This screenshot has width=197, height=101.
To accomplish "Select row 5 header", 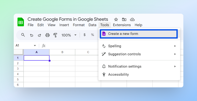I will tap(19, 79).
